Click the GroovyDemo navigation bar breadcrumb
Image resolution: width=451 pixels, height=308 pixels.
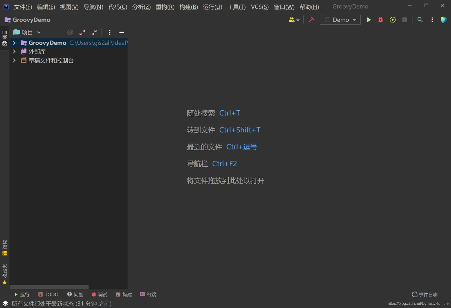pyautogui.click(x=28, y=20)
